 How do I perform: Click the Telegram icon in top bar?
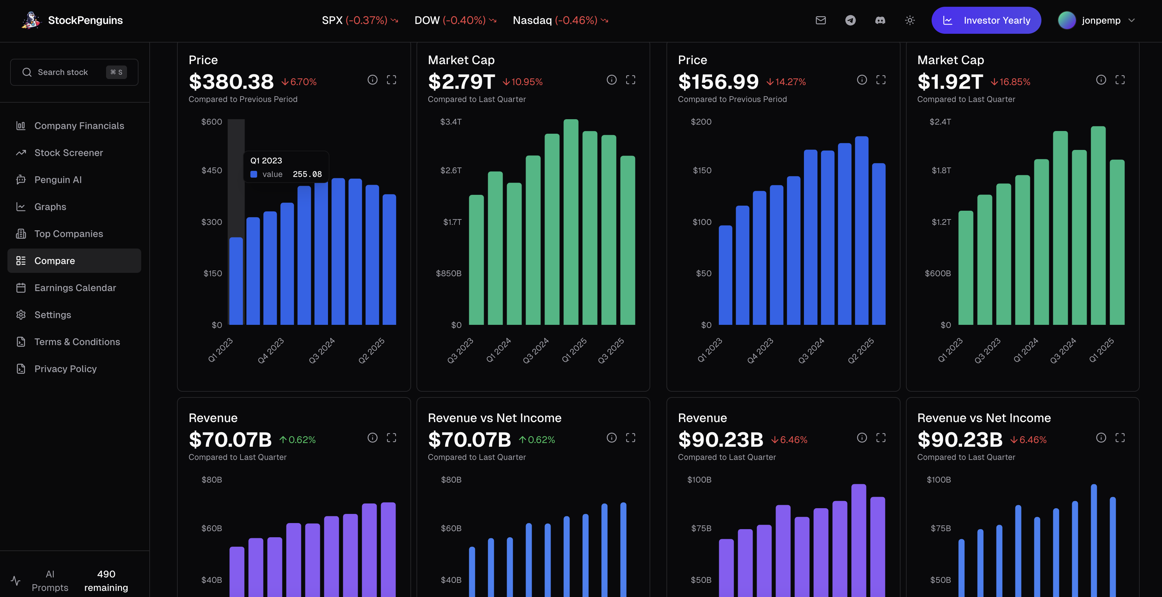pyautogui.click(x=850, y=20)
